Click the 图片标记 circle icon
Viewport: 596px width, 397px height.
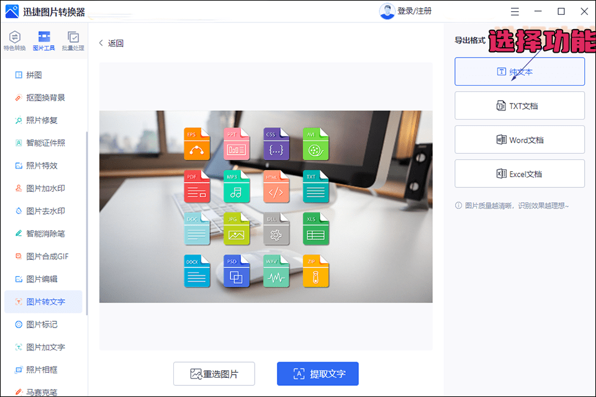point(19,324)
